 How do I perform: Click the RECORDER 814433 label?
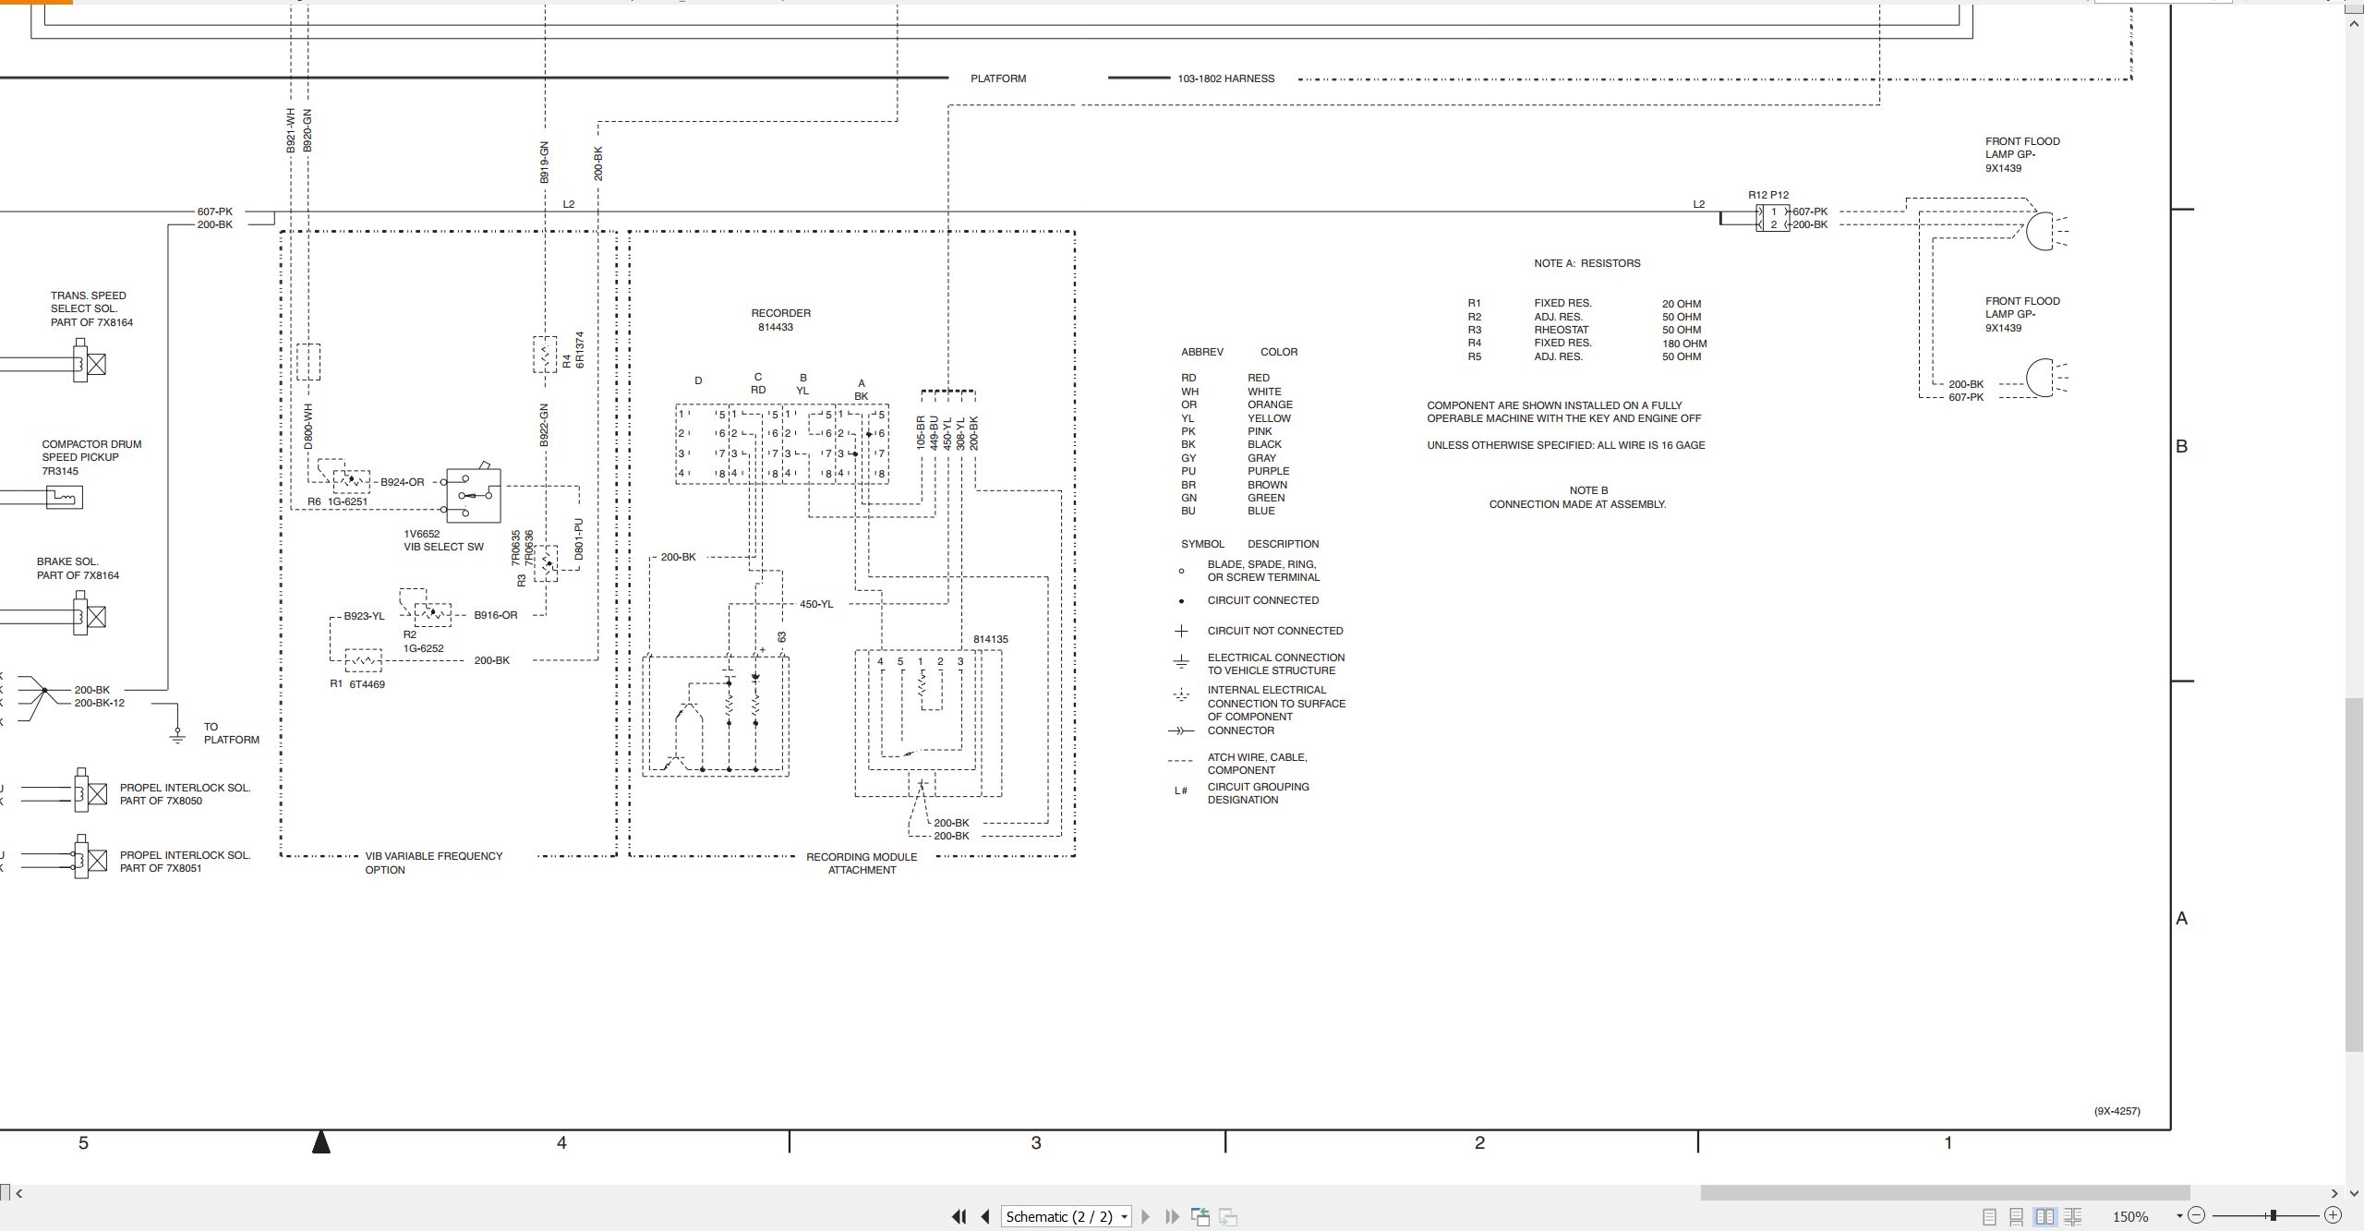pos(780,320)
